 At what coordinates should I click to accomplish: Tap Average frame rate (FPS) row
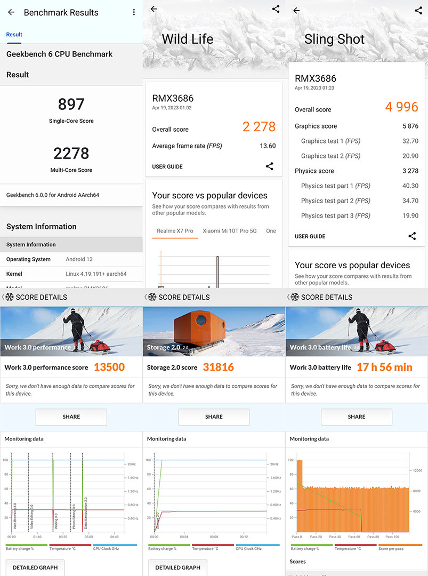(x=214, y=146)
